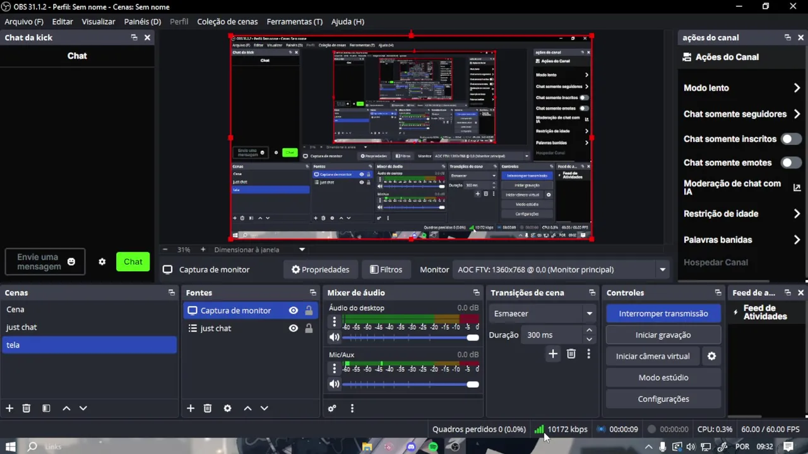Click Interromper transmissão button
The image size is (808, 454).
[663, 313]
